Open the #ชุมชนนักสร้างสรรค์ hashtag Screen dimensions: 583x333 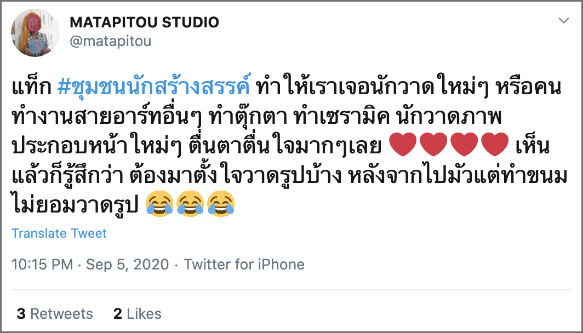154,87
